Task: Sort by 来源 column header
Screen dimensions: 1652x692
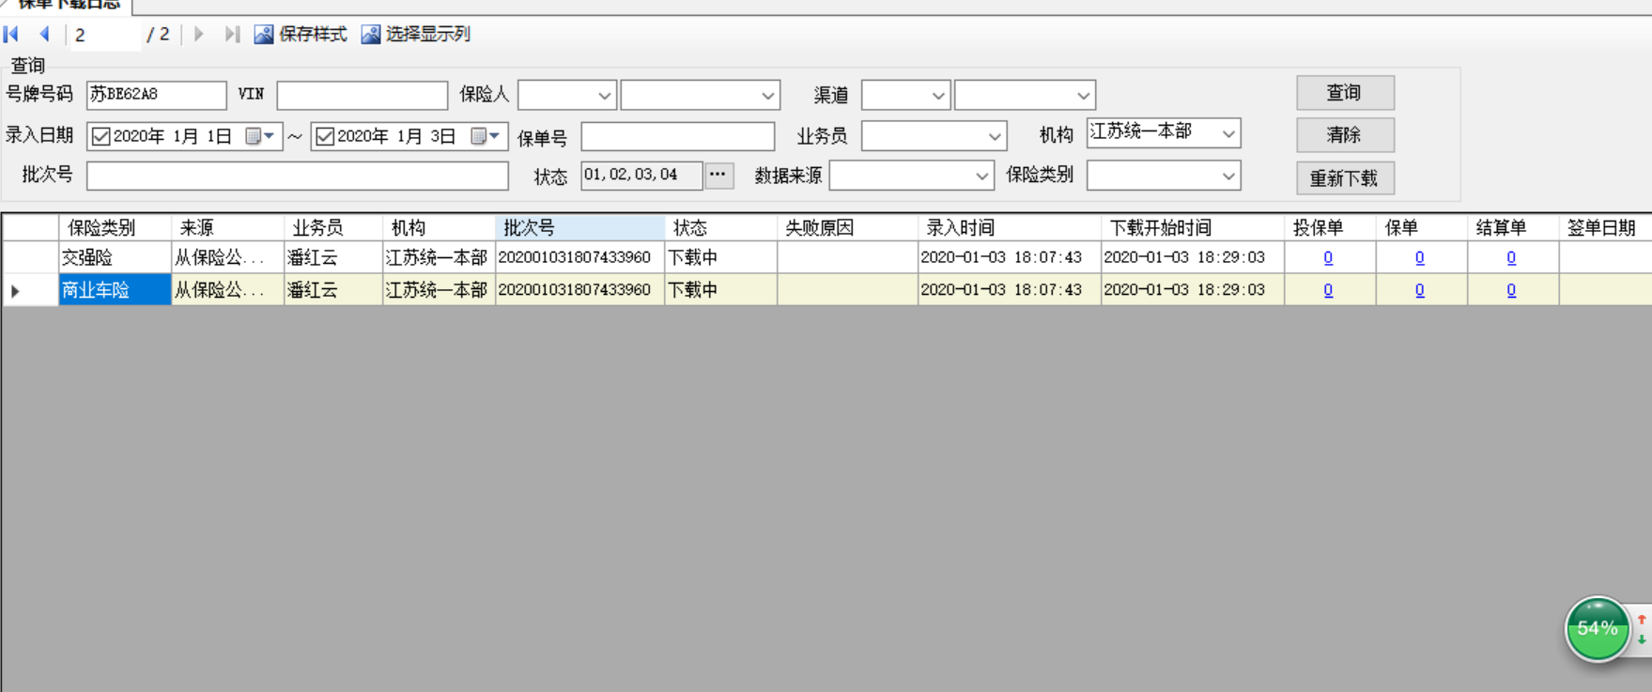Action: click(x=227, y=228)
